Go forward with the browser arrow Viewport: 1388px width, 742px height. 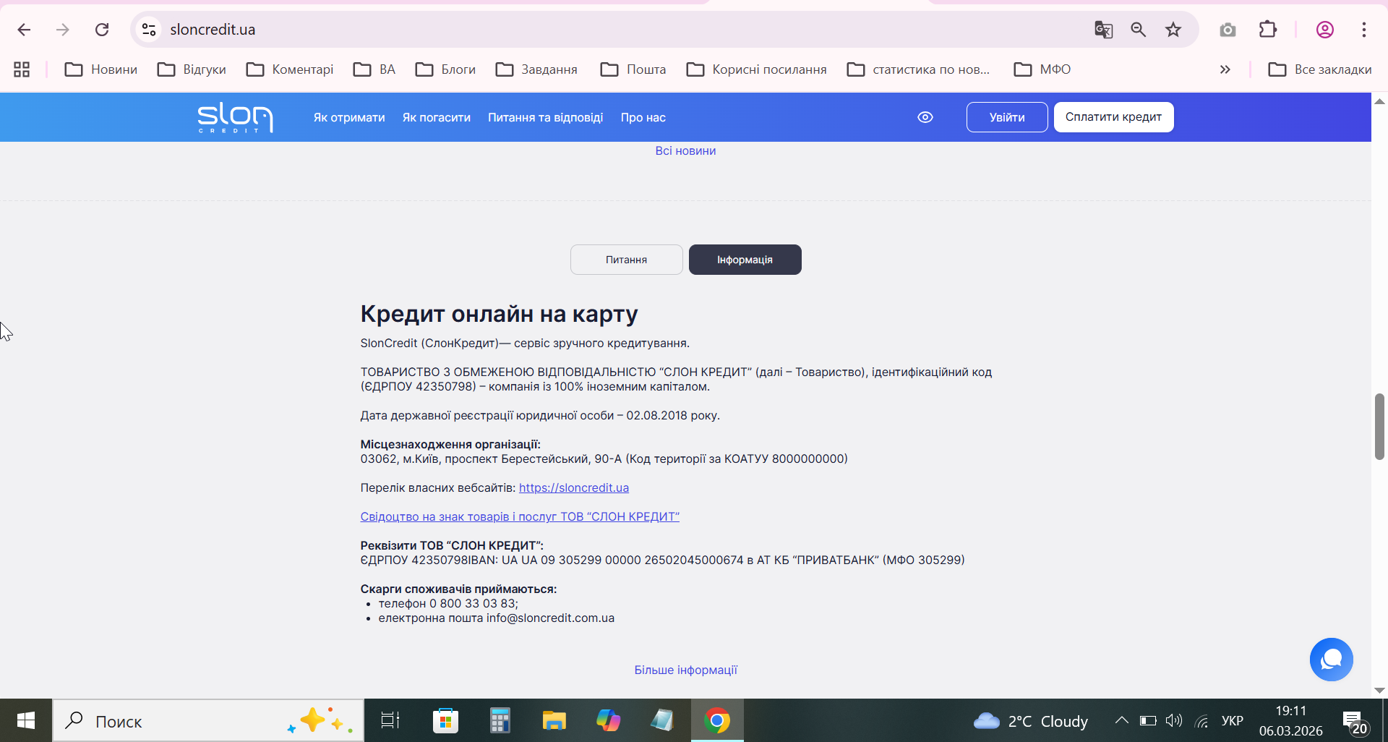63,30
